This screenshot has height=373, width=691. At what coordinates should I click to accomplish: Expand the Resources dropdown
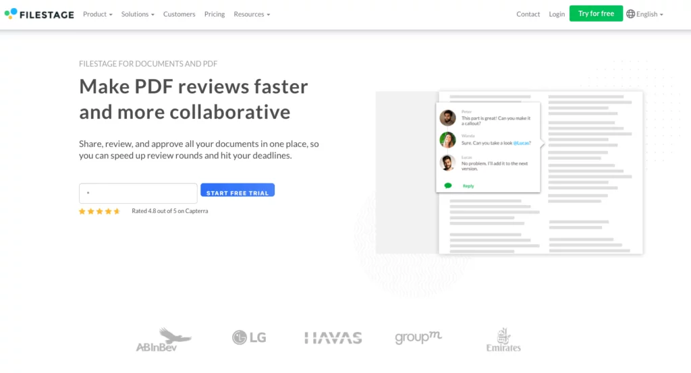tap(252, 14)
